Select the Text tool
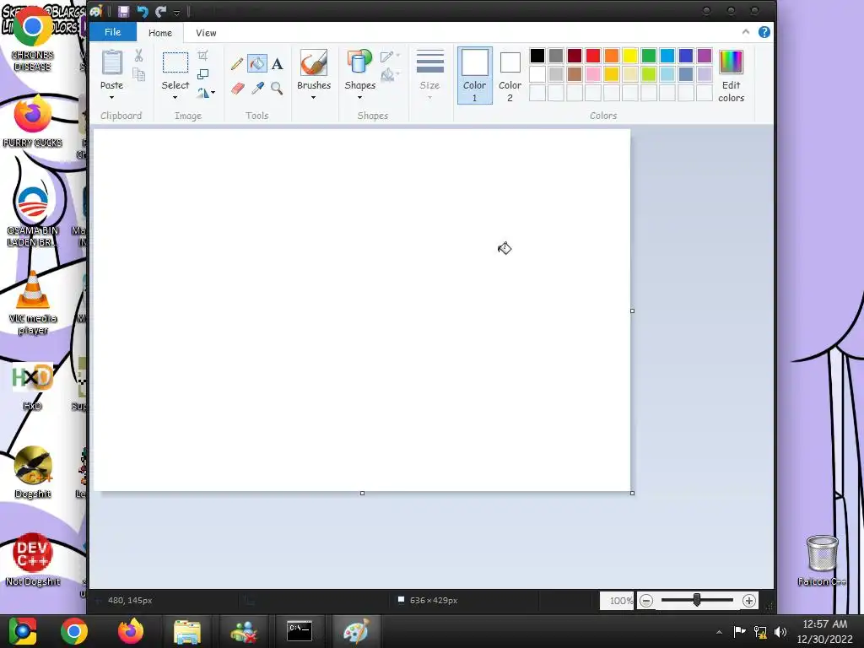 click(x=277, y=64)
